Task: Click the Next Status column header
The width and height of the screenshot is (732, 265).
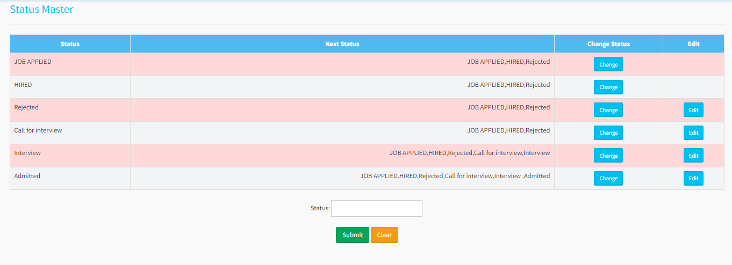Action: pyautogui.click(x=342, y=44)
